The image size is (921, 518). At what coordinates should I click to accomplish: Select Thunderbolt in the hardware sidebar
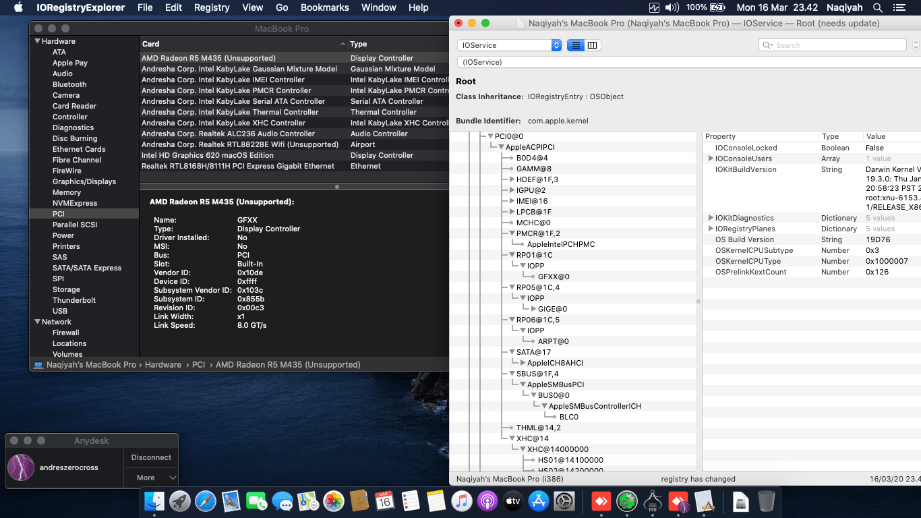(x=74, y=300)
